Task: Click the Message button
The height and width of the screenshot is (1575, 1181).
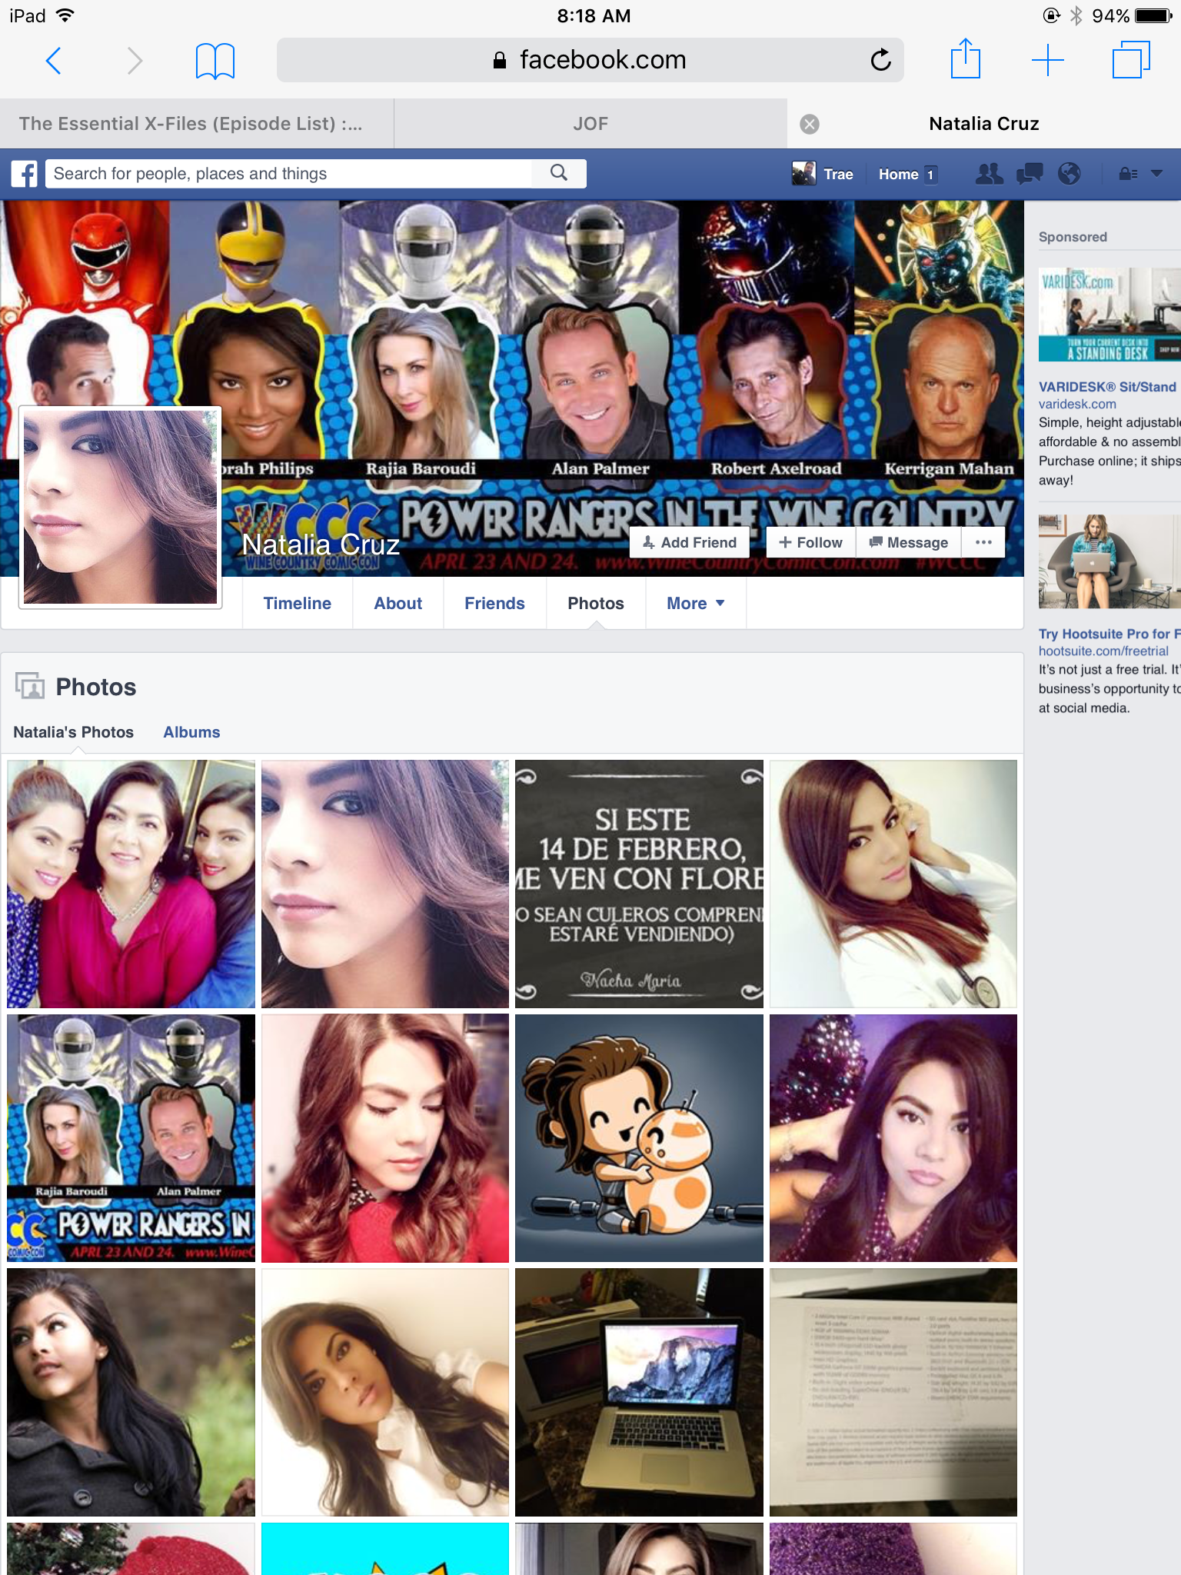Action: pyautogui.click(x=909, y=542)
